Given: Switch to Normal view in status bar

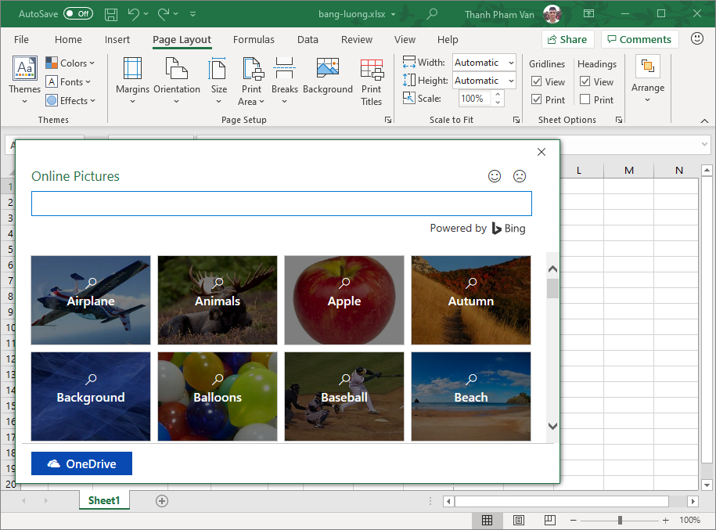Looking at the screenshot, I should click(488, 520).
